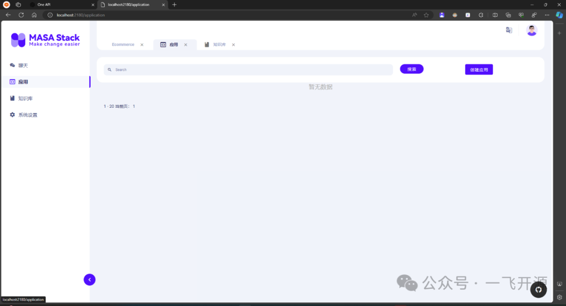The width and height of the screenshot is (566, 306).
Task: Click the '1 - 20 当前页: 1' pagination text
Action: click(119, 106)
